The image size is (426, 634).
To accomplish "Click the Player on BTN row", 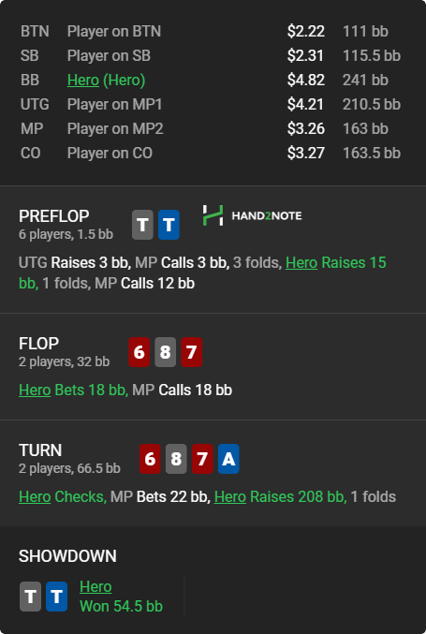I will [211, 32].
